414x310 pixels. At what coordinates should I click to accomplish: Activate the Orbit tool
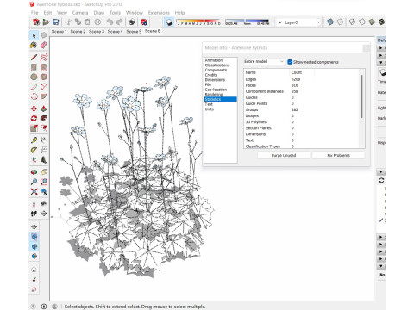point(34,172)
